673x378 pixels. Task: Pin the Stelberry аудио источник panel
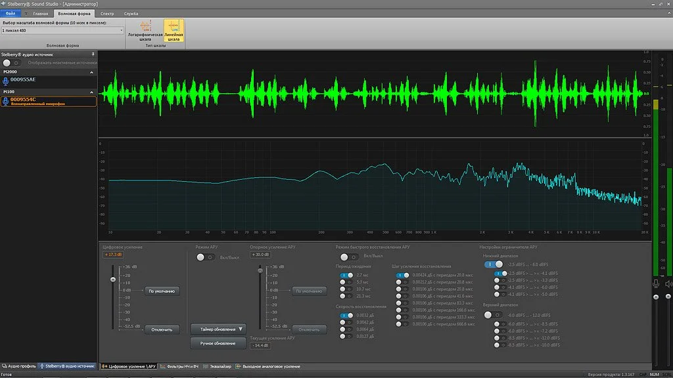(x=93, y=54)
